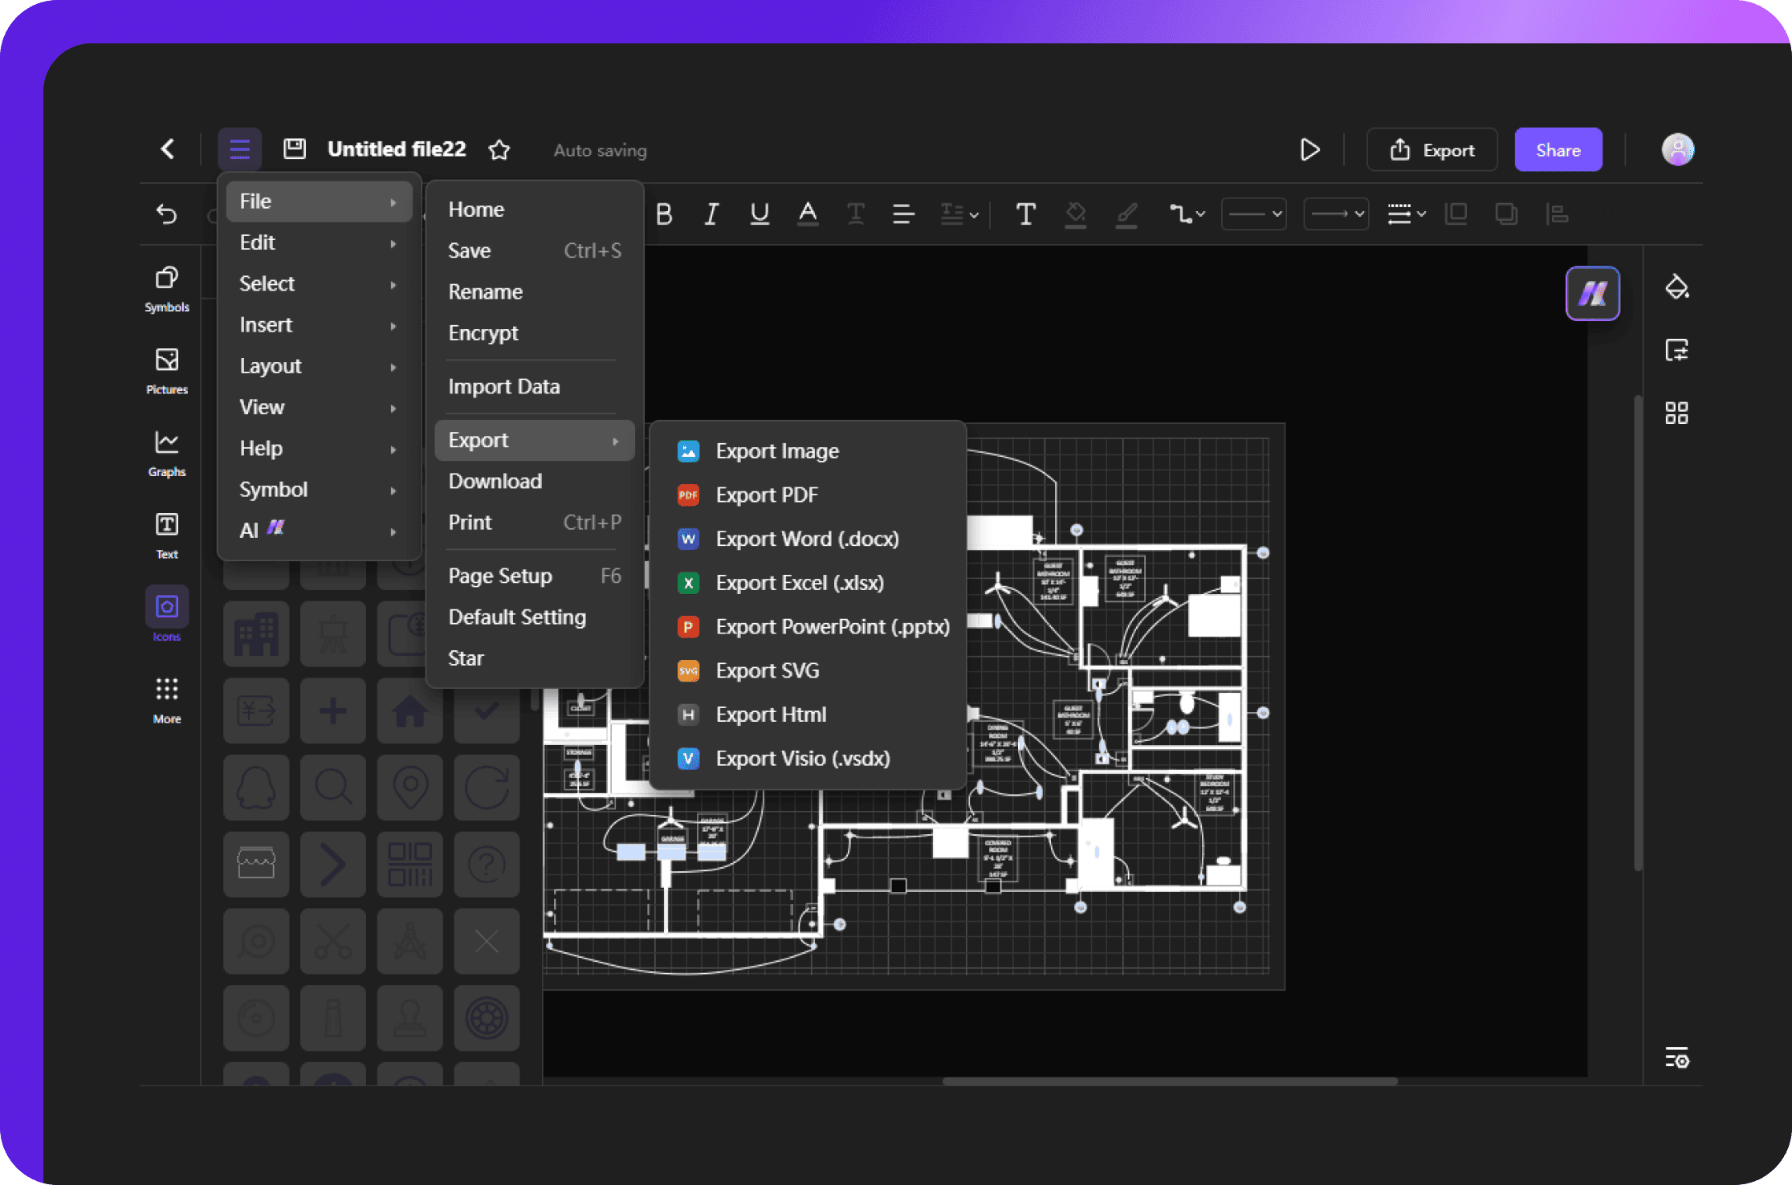Toggle italic formatting
This screenshot has height=1185, width=1792.
tap(711, 214)
